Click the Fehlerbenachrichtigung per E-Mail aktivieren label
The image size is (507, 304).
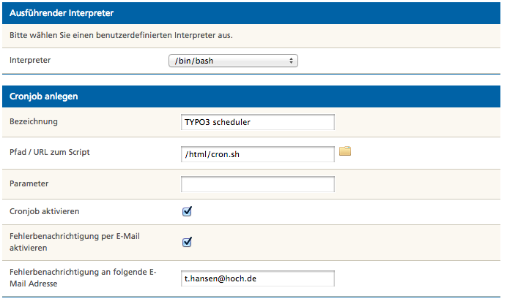point(65,242)
